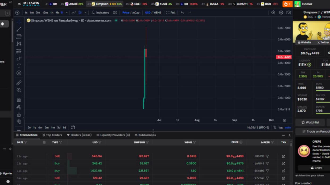Open the Transactions tab

(x=27, y=135)
